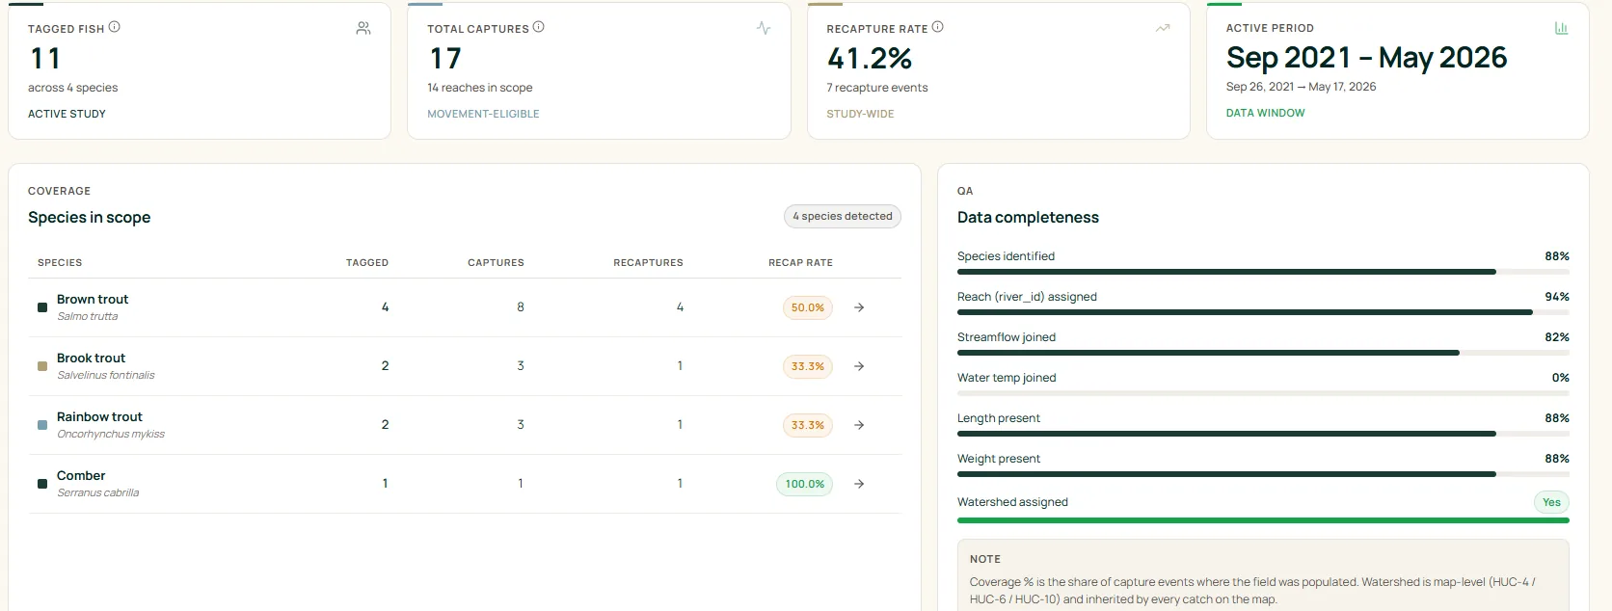The image size is (1612, 611).
Task: Click the TAGGED column header
Action: tap(367, 262)
